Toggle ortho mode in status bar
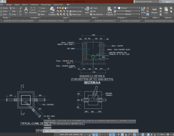 tap(97, 135)
